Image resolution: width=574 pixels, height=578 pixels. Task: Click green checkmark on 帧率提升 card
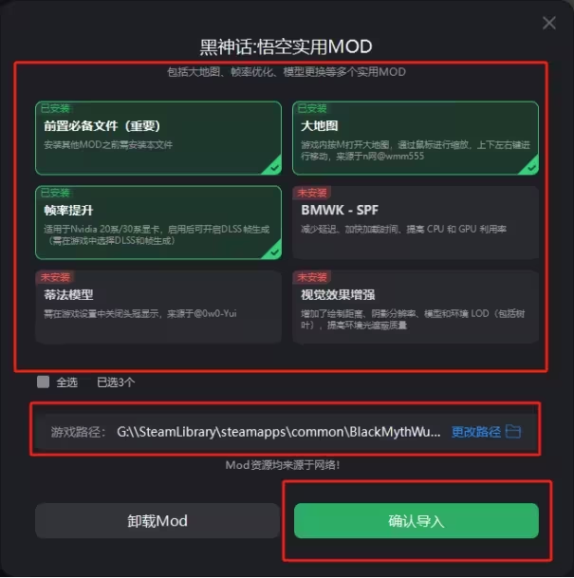point(274,252)
